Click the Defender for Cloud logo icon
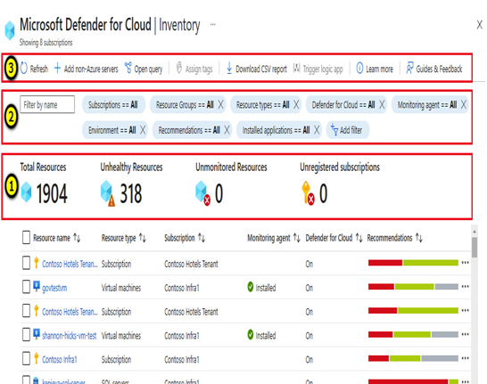This screenshot has width=487, height=384. (x=10, y=30)
